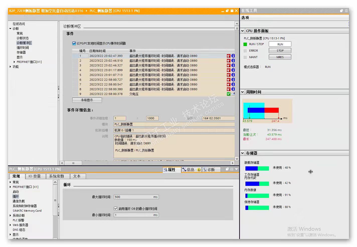
Task: Click the blue info icon for event 1
Action: click(233, 56)
